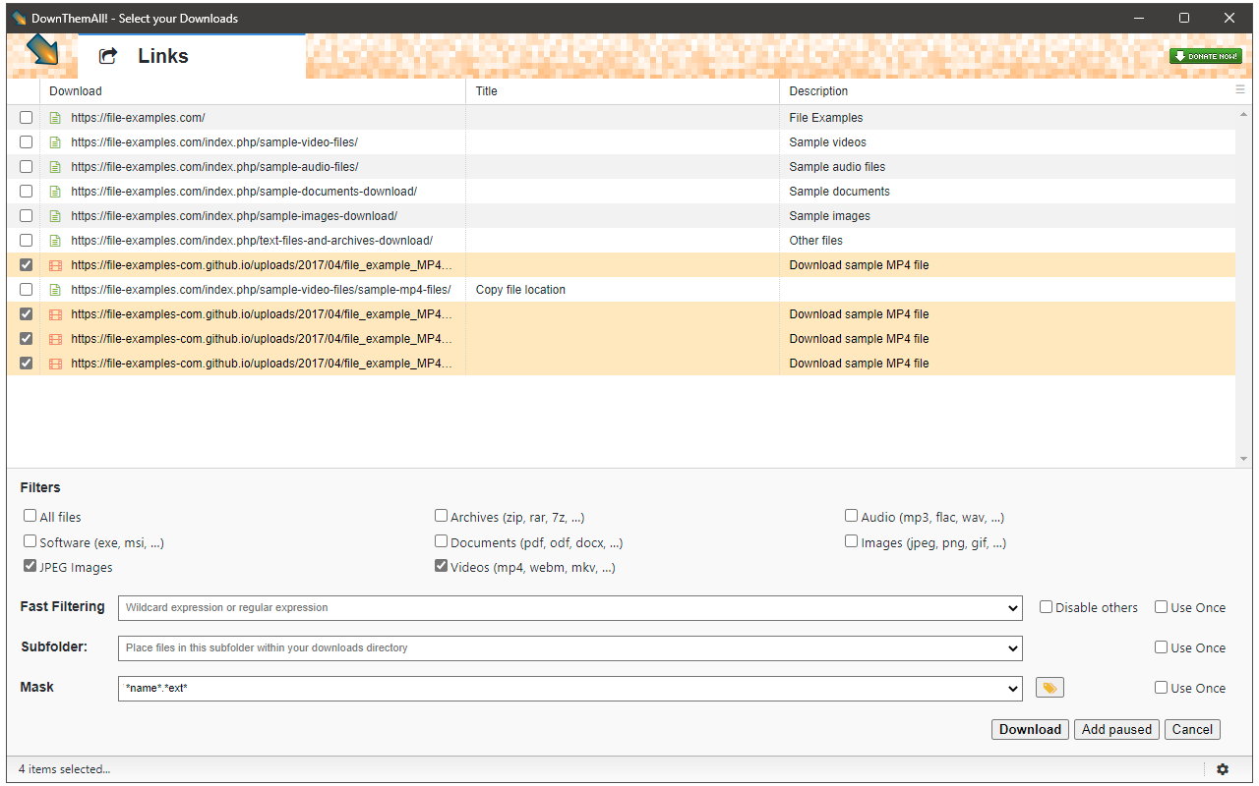Enable the Audio (mp3, flac, wav) filter
This screenshot has height=786, width=1259.
click(x=851, y=516)
